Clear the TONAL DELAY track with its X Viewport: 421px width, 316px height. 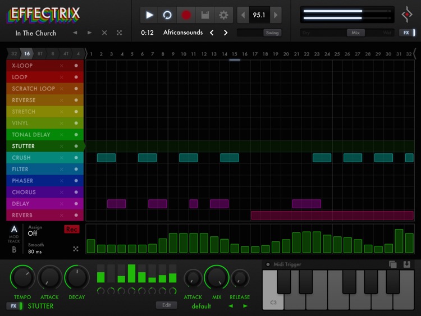pos(62,135)
